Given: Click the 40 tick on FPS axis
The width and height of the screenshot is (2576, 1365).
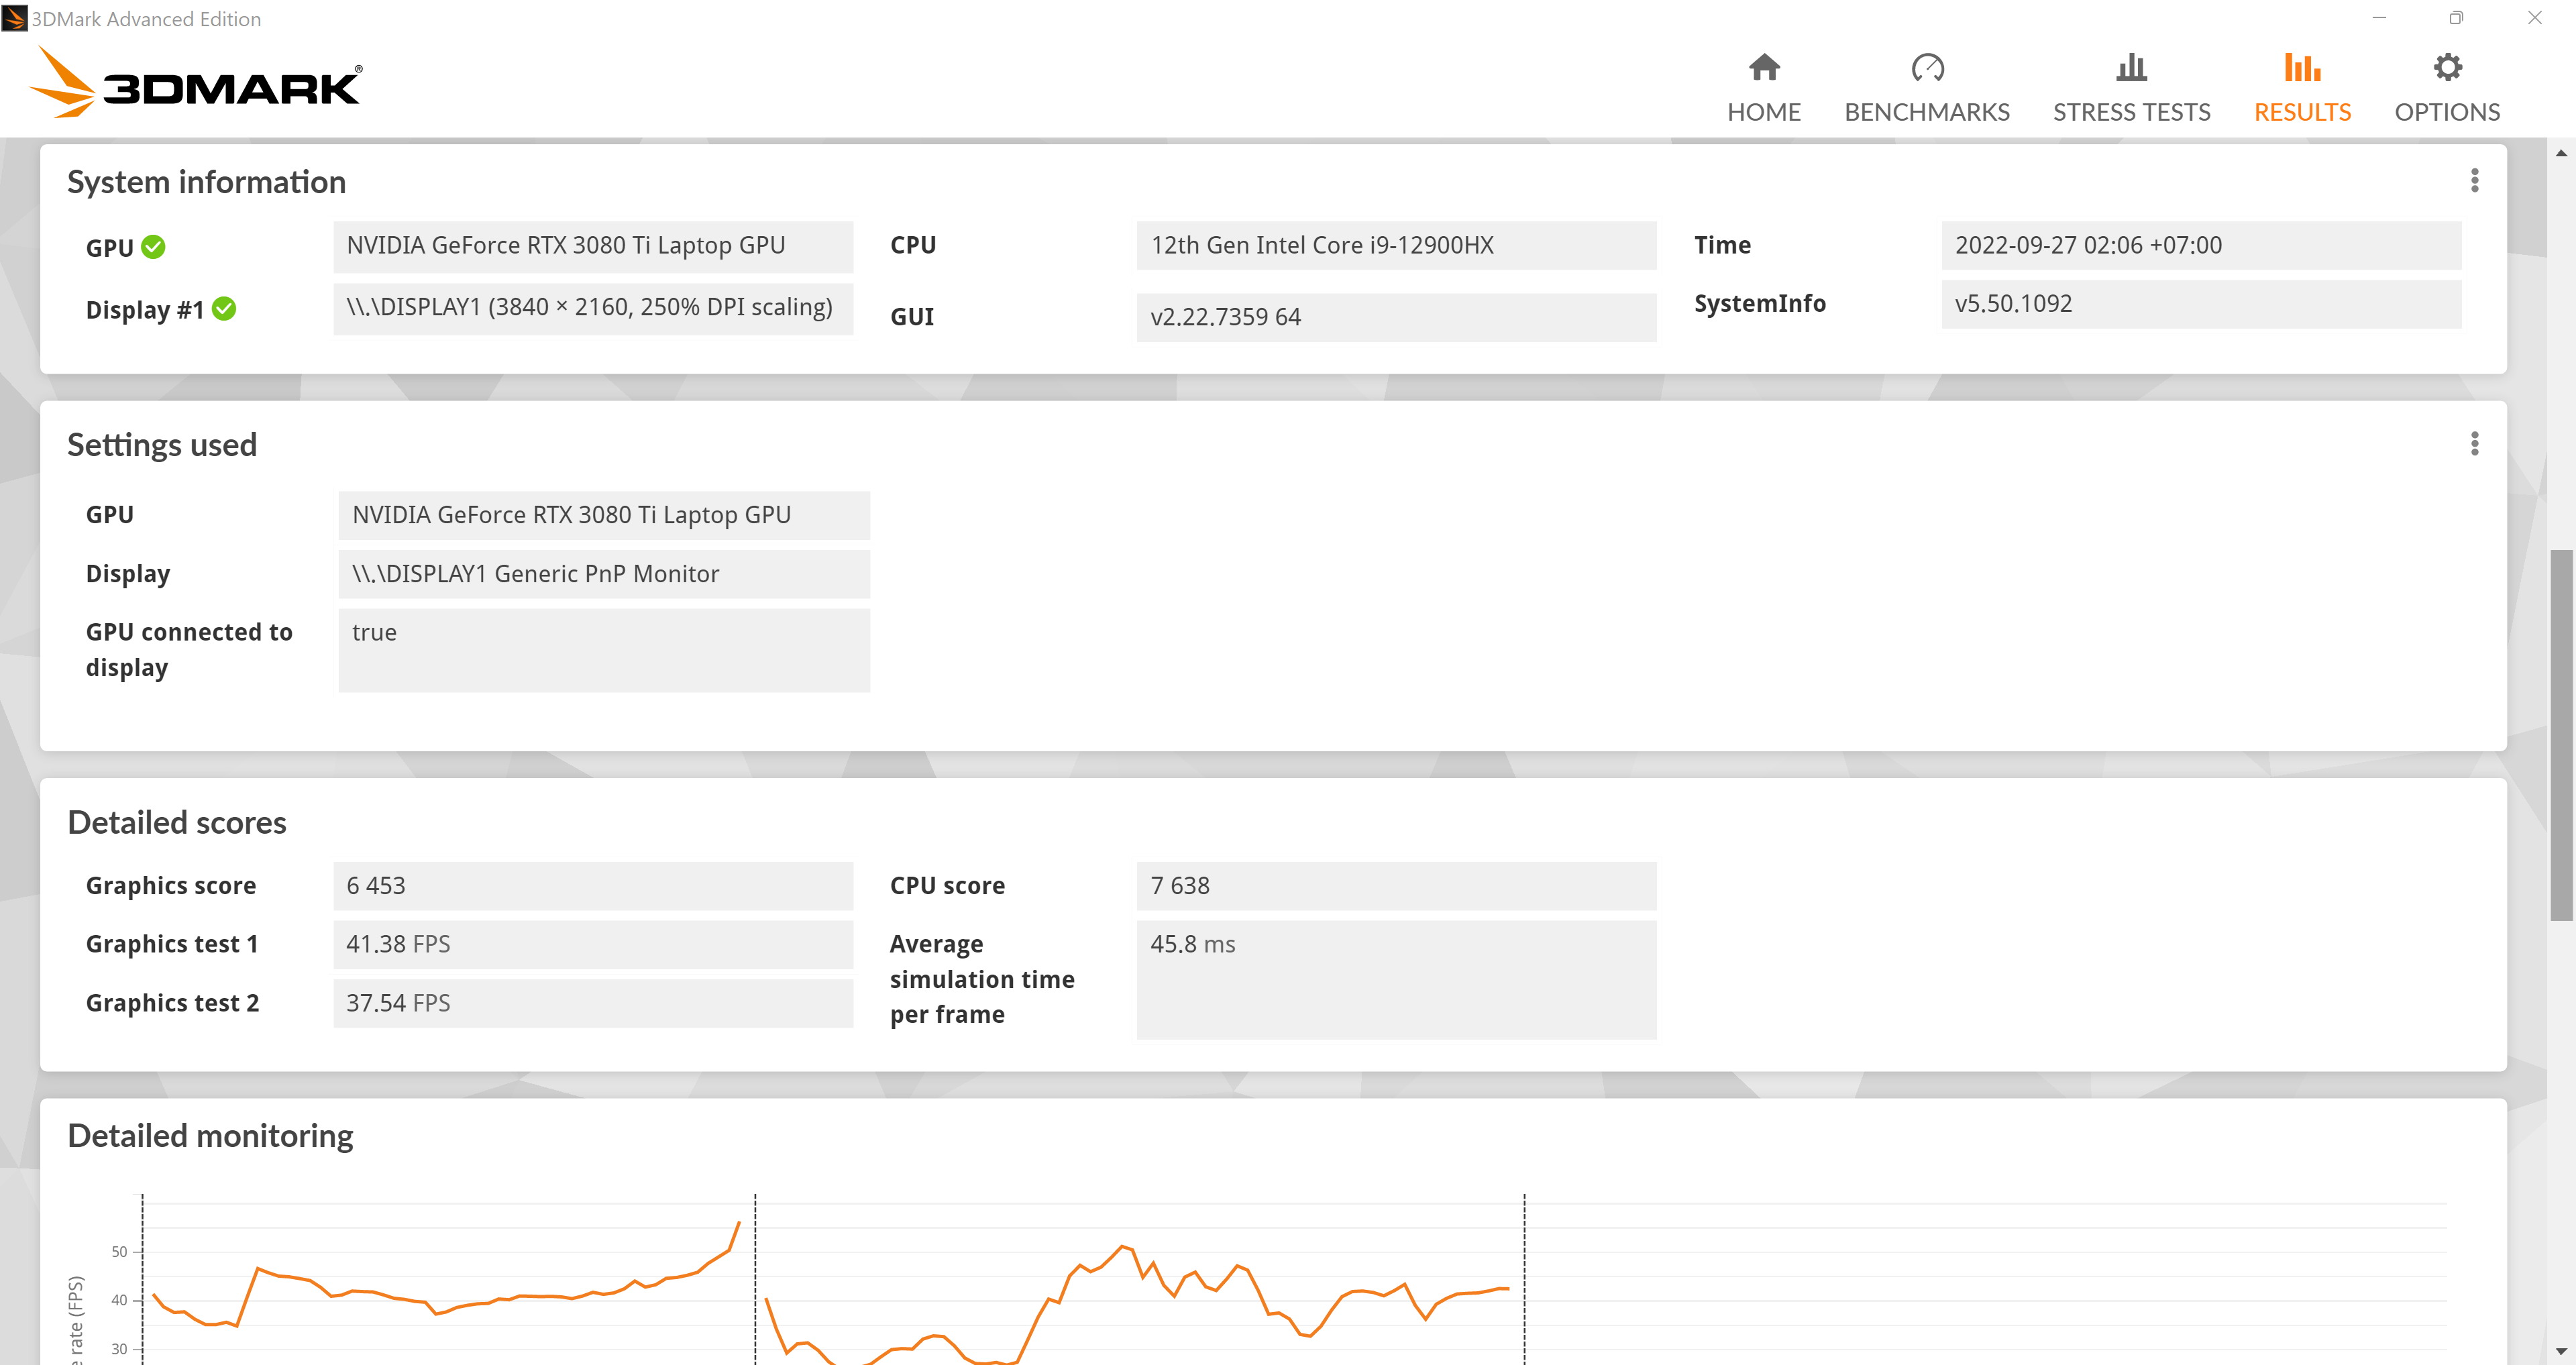Looking at the screenshot, I should pos(119,1300).
